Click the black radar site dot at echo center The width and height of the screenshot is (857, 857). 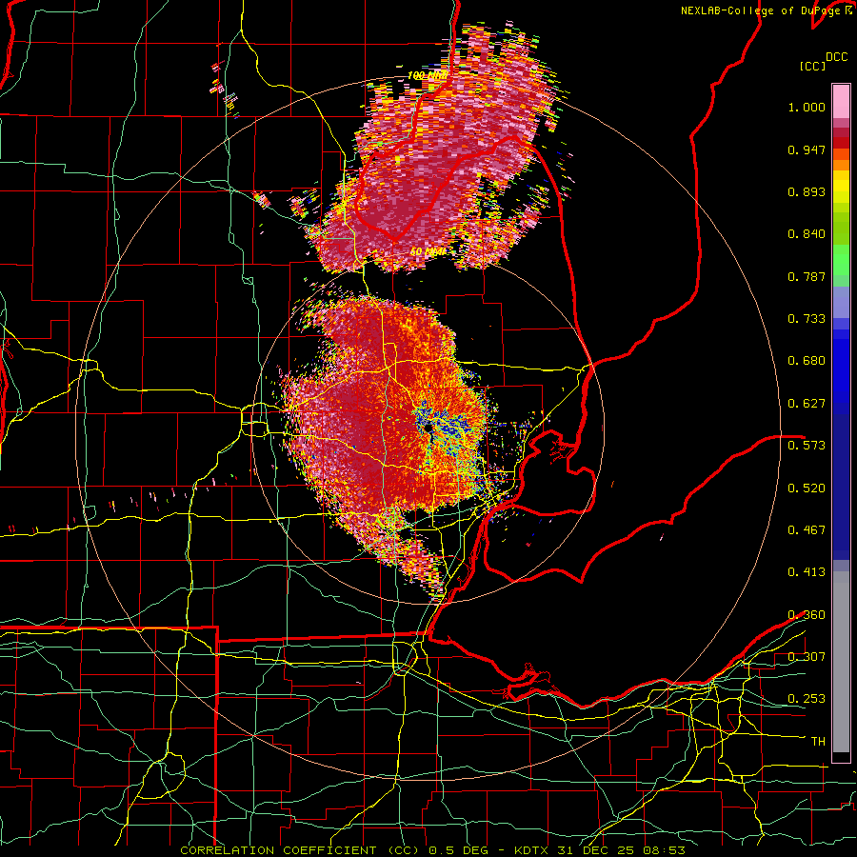427,428
